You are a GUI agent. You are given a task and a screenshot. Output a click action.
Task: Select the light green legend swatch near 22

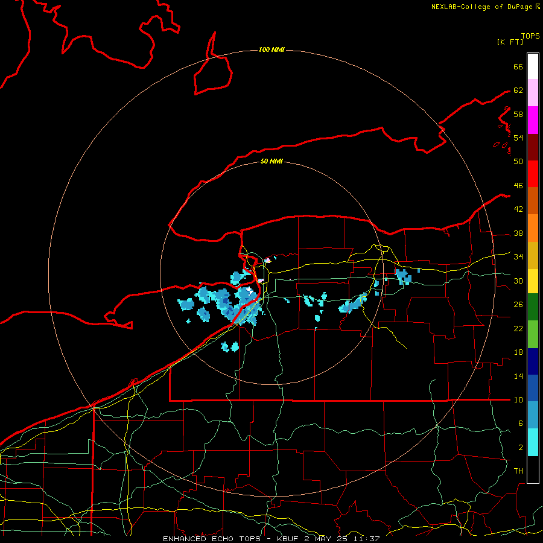coord(533,334)
